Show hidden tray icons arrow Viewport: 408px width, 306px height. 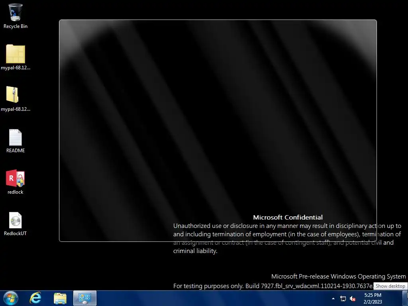333,298
